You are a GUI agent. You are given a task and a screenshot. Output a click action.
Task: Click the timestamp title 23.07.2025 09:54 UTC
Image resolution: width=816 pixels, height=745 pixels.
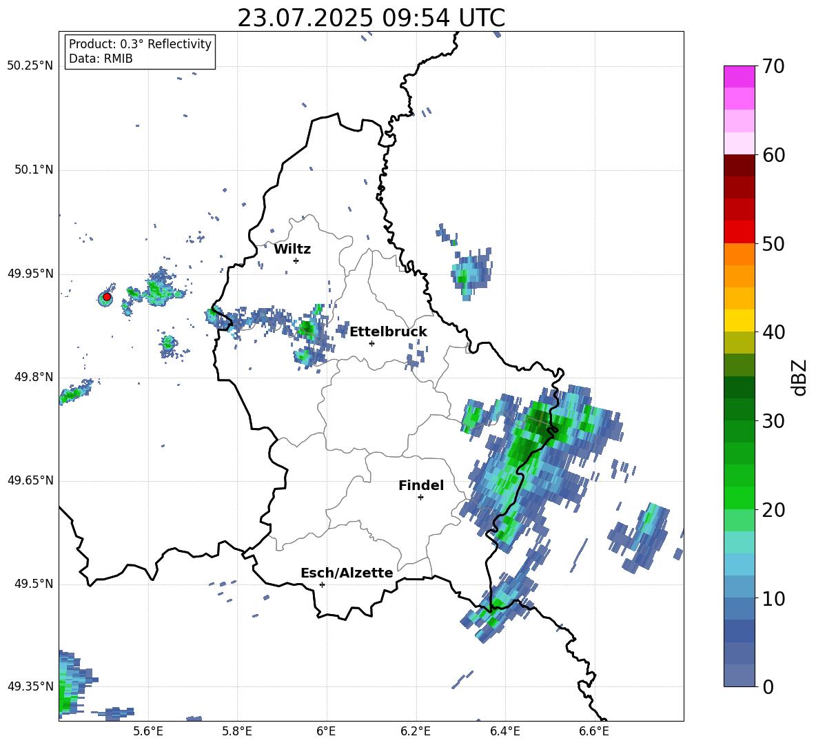371,18
